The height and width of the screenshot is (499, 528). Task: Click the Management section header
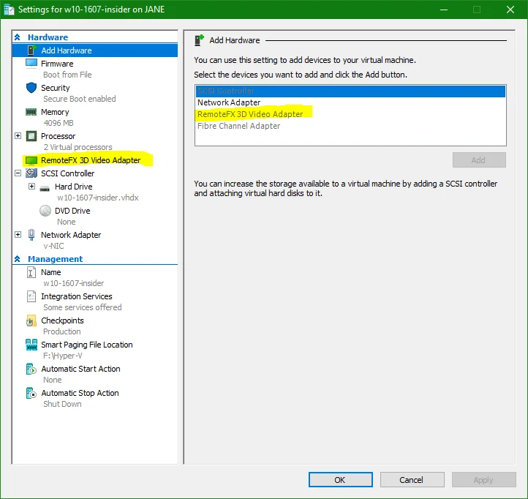(x=56, y=259)
